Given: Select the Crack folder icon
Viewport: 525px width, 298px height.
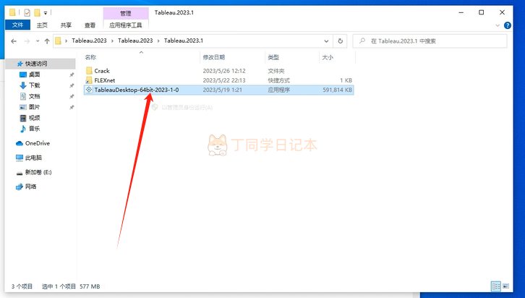Looking at the screenshot, I should [89, 71].
